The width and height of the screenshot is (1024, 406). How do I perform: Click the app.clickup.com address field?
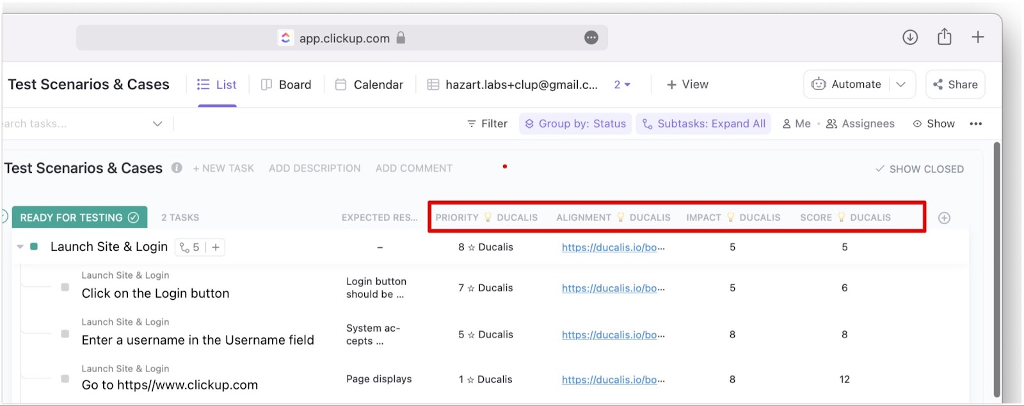[x=342, y=38]
